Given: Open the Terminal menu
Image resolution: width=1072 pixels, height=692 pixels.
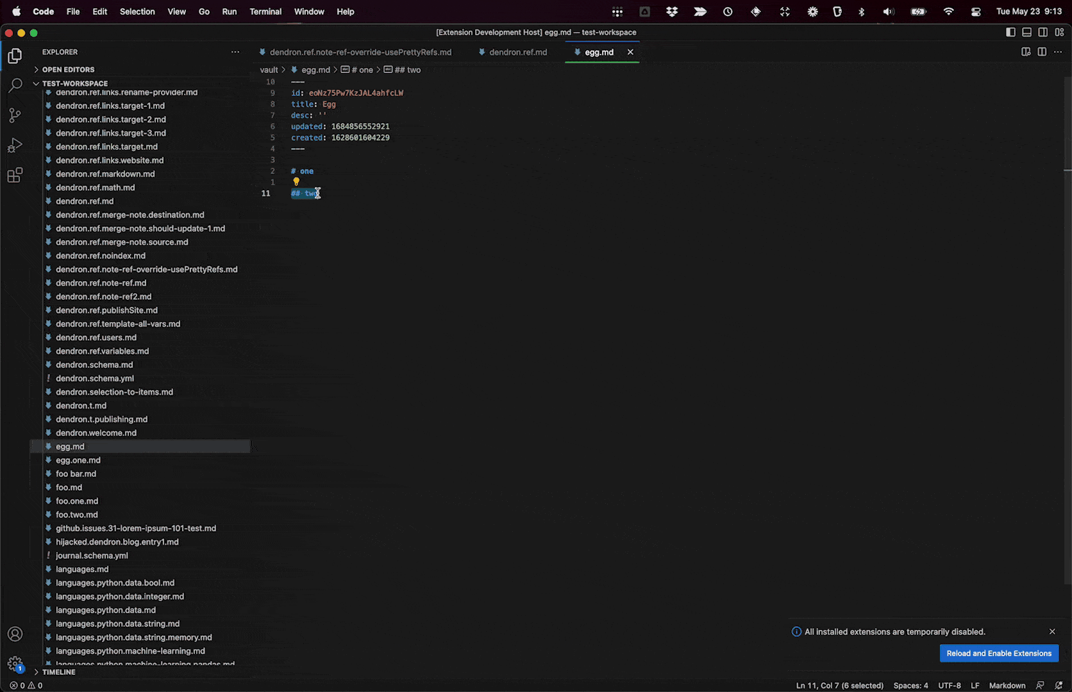Looking at the screenshot, I should point(265,12).
